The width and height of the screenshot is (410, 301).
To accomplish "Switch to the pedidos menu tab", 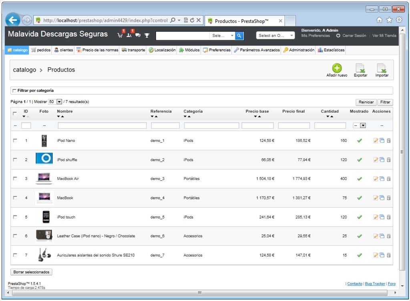I will pyautogui.click(x=41, y=50).
